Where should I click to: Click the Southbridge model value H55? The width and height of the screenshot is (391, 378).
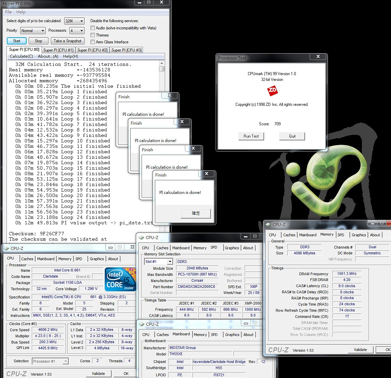tap(219, 368)
